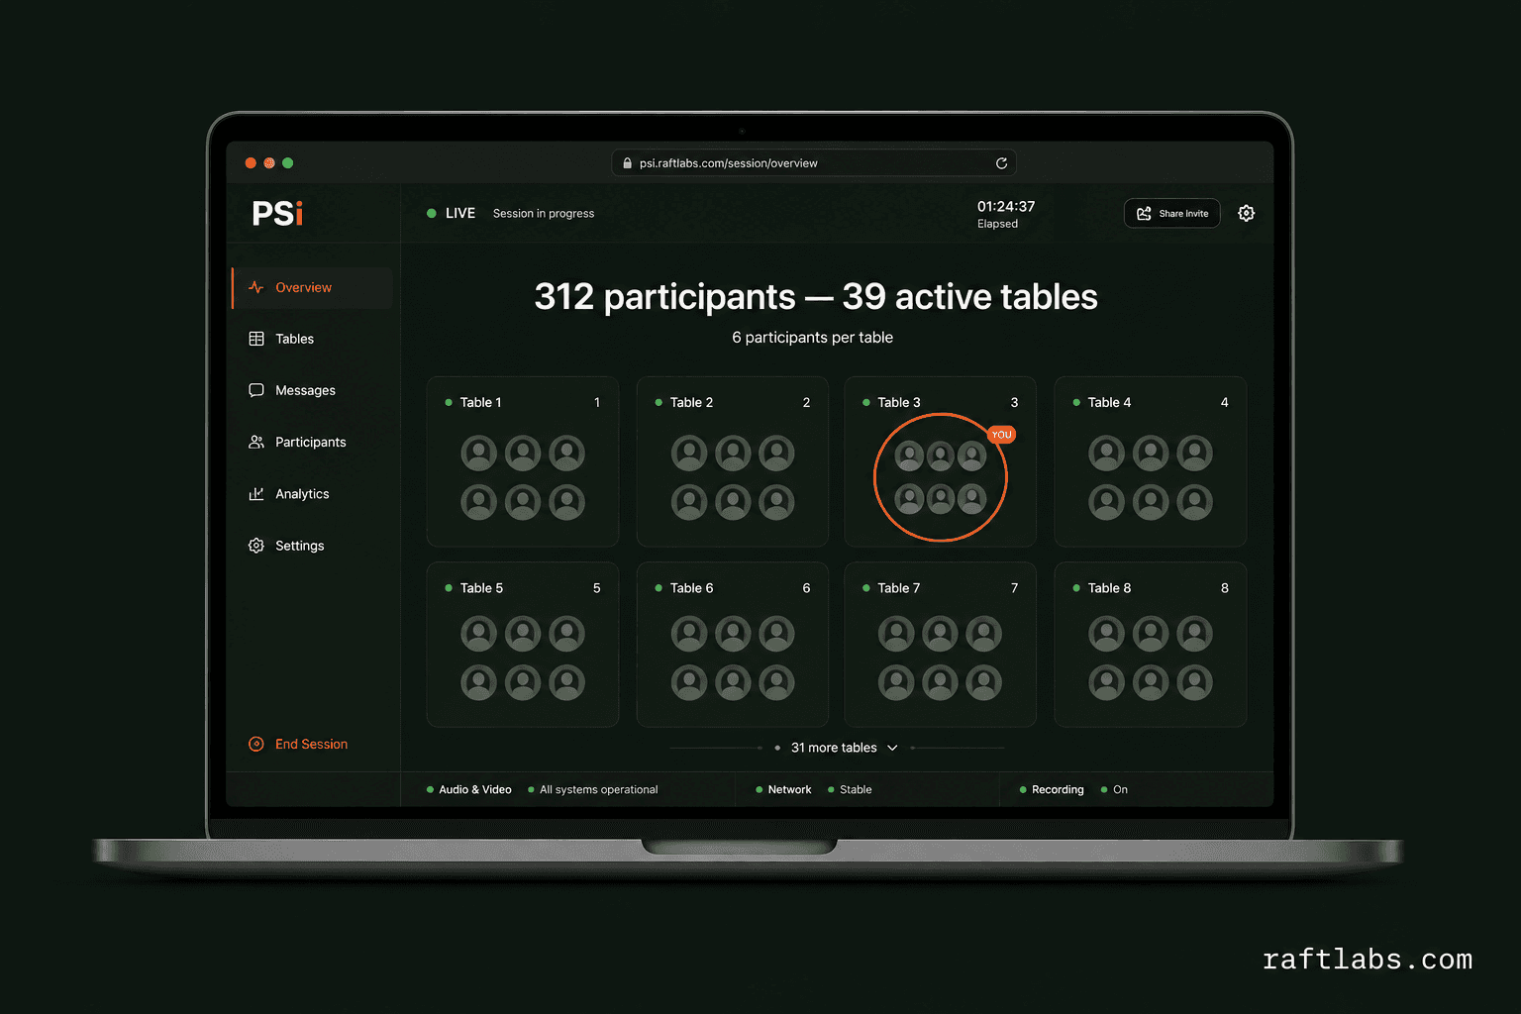
Task: Open the Analytics section label
Action: (302, 494)
